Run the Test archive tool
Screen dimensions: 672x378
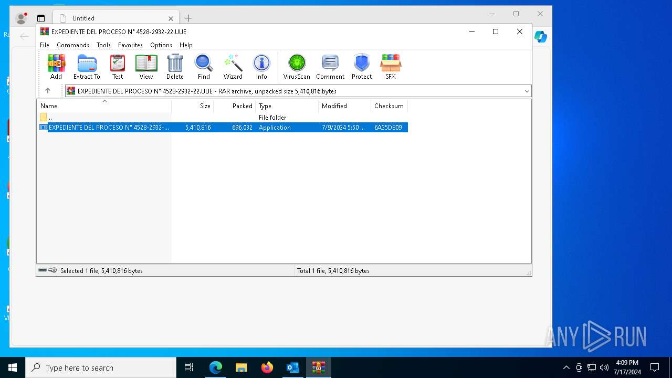click(118, 67)
